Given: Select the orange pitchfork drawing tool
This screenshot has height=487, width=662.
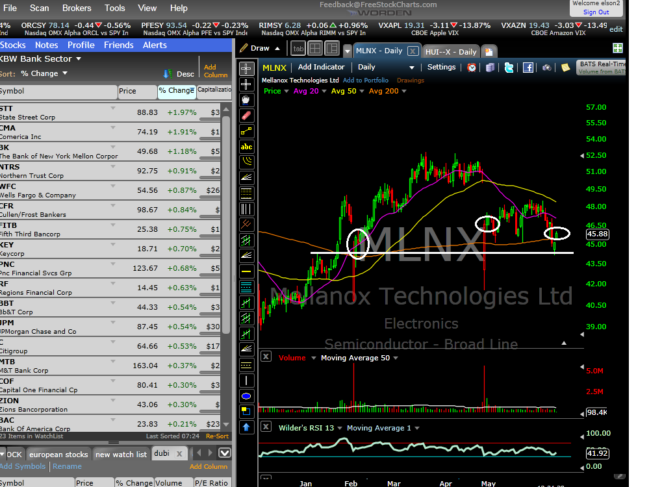Looking at the screenshot, I should click(246, 225).
